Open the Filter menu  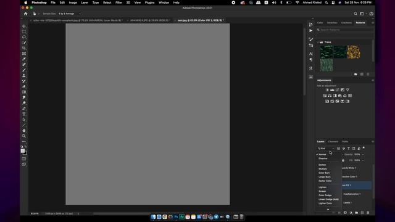(118, 2)
